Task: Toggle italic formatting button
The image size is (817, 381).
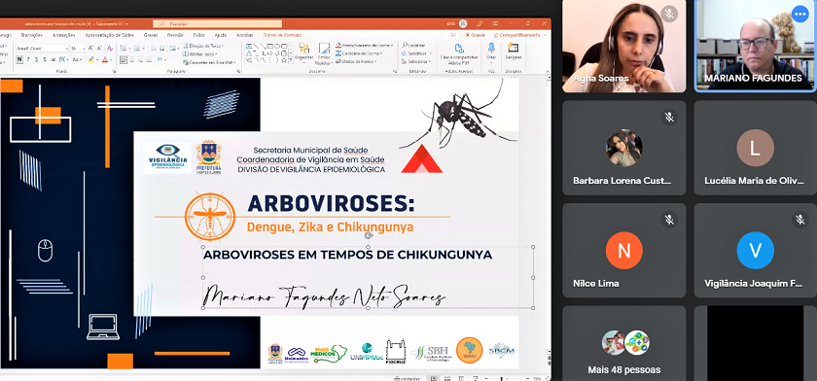Action: 27,60
